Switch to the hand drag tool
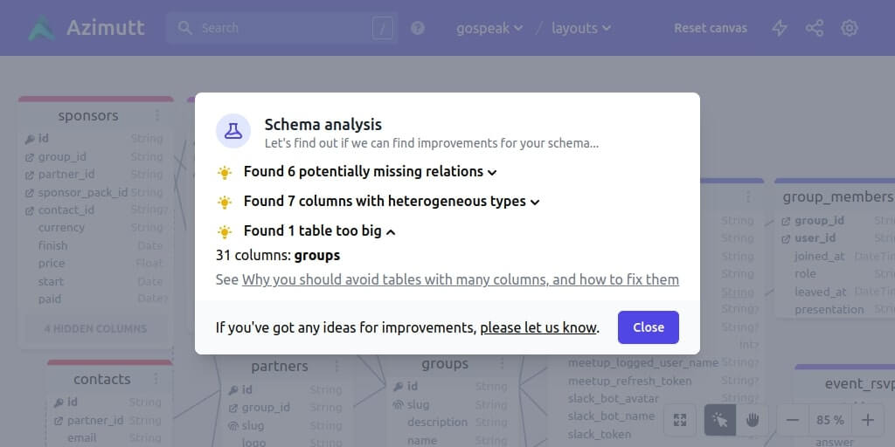 tap(753, 420)
